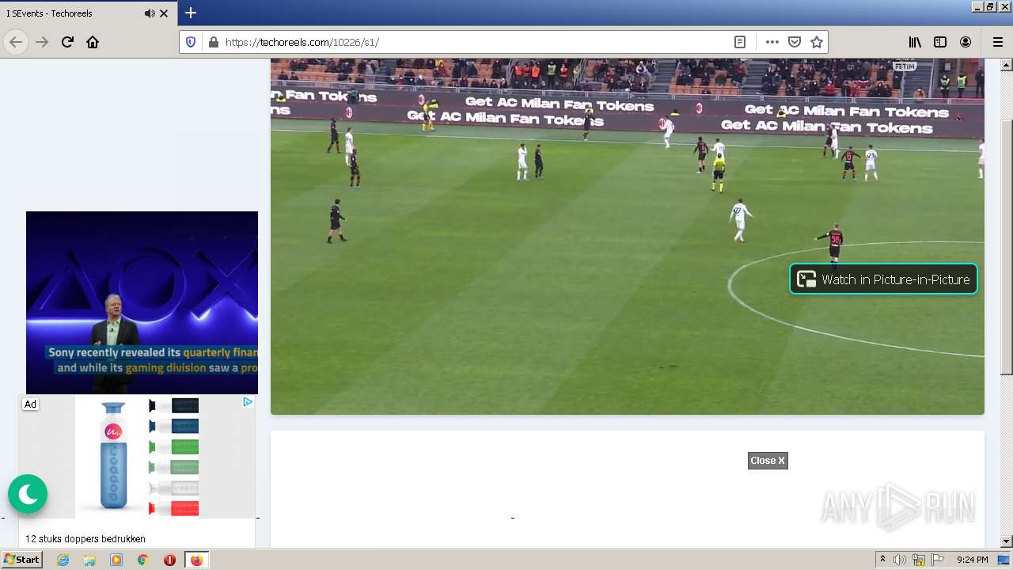Mute the tab audio speaker icon
The height and width of the screenshot is (570, 1013).
[150, 13]
